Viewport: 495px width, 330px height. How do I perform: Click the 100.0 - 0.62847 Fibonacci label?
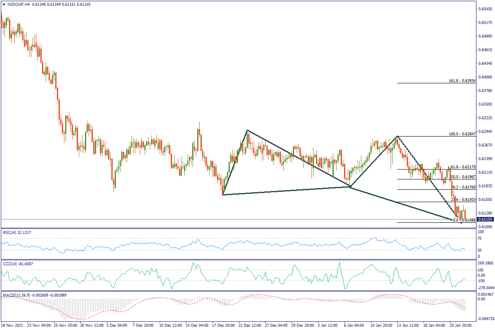pos(462,134)
